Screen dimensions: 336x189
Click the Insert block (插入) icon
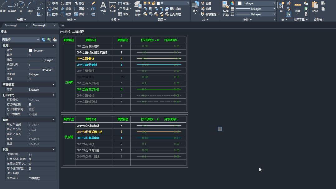point(195,7)
